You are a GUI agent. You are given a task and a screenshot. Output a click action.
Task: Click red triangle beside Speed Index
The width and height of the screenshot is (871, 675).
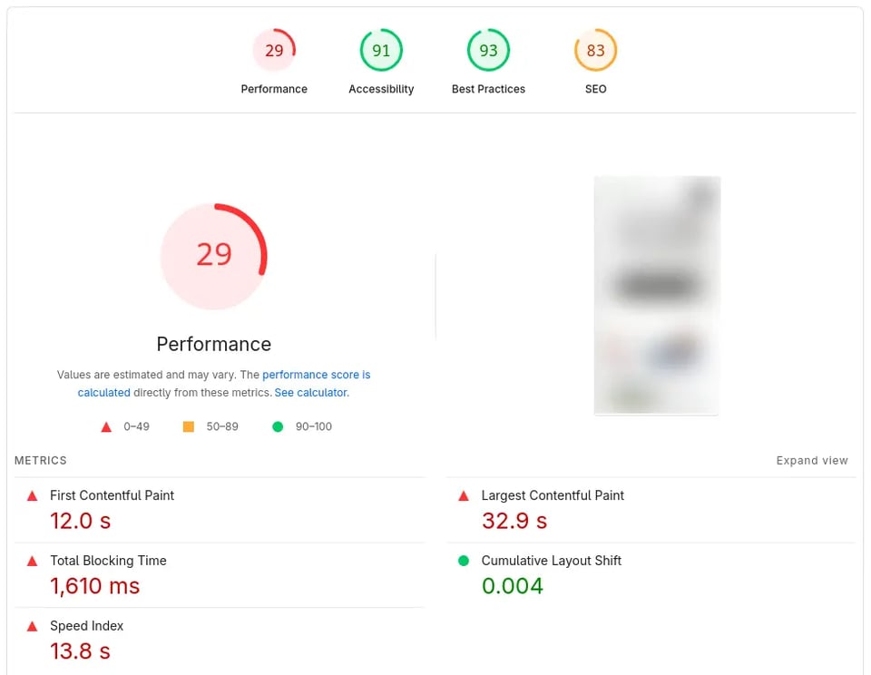tap(32, 626)
